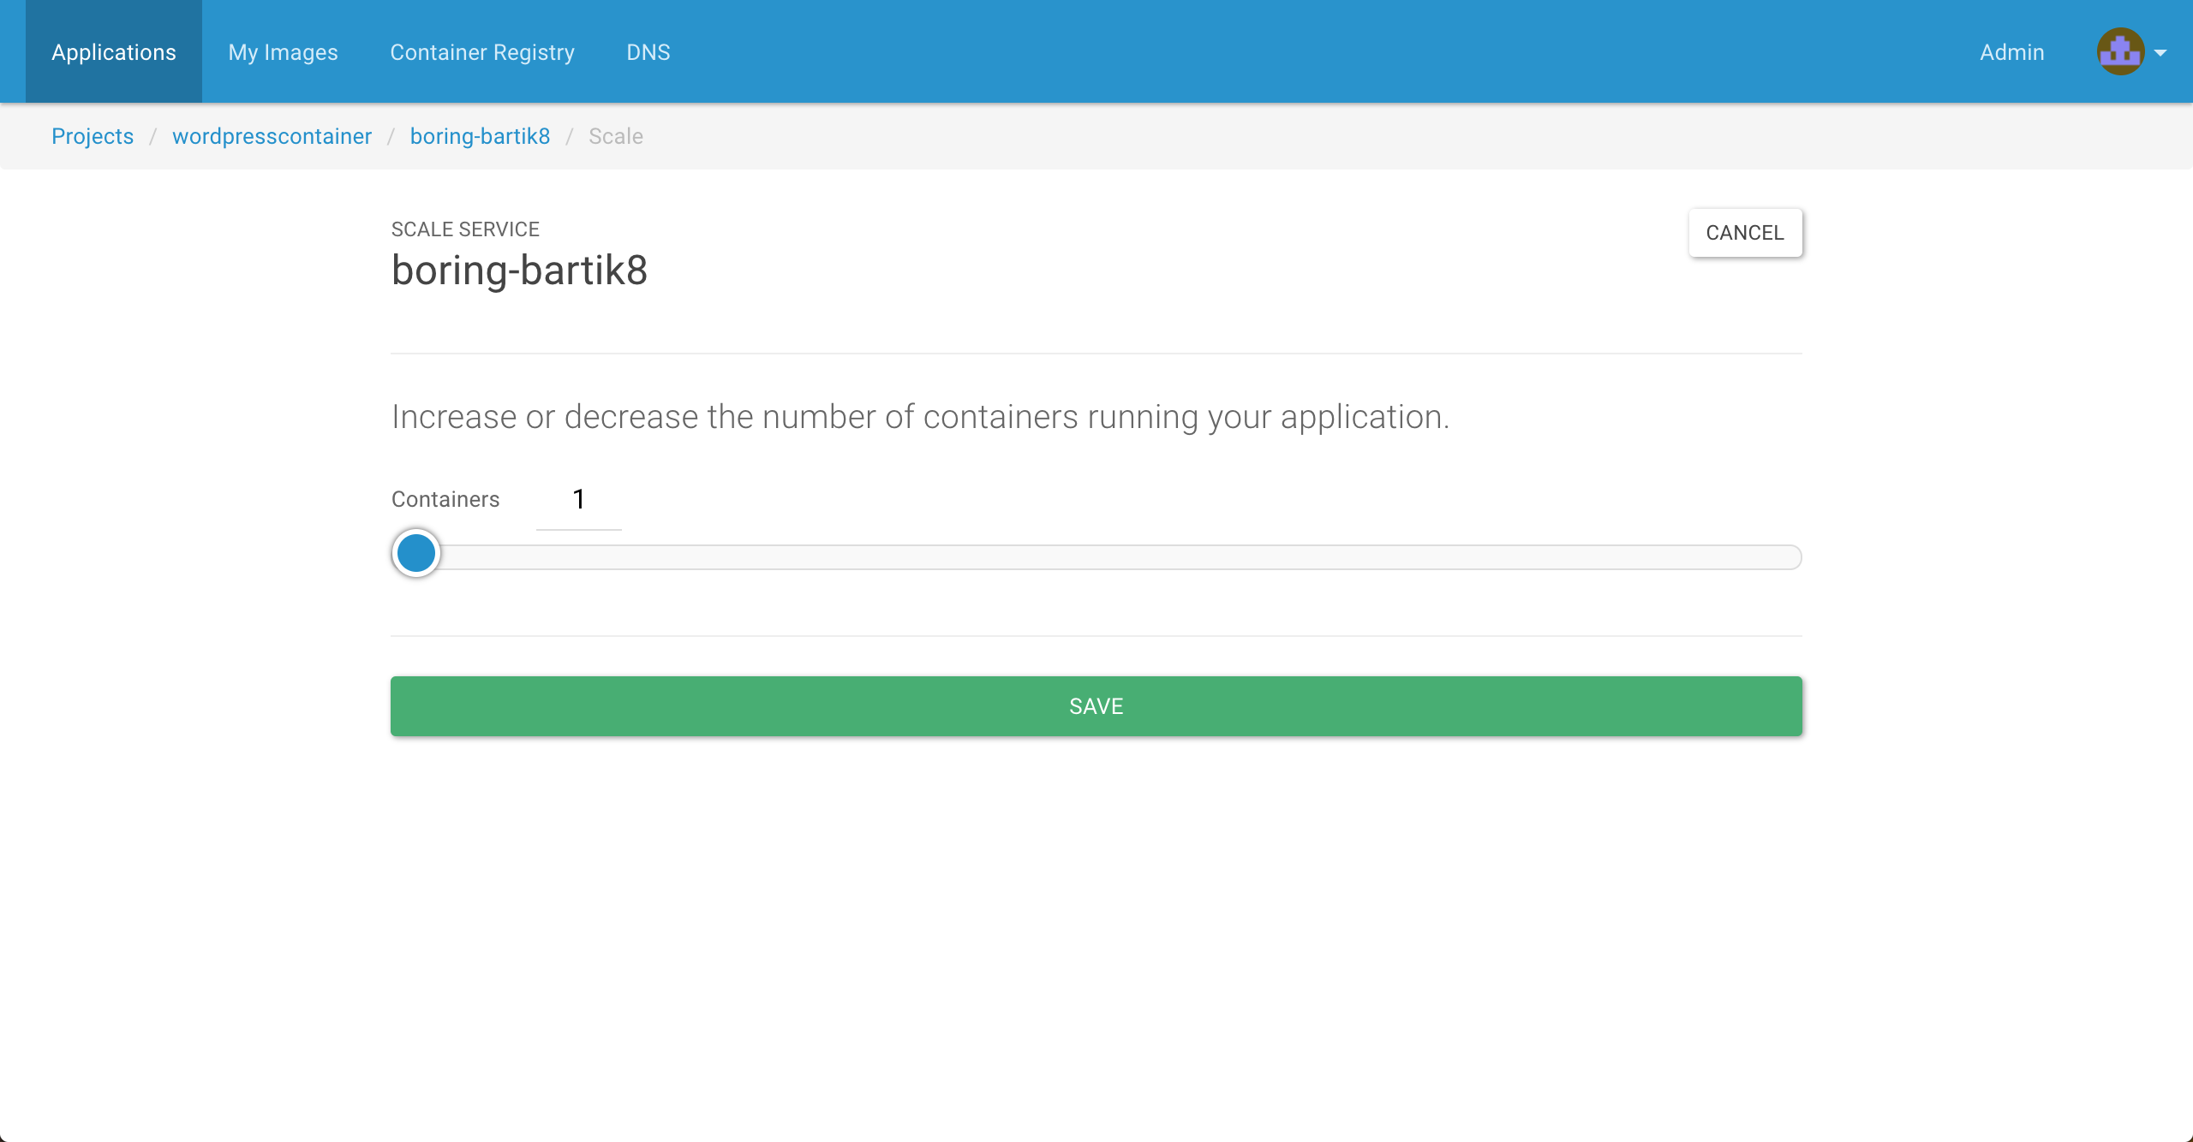The image size is (2193, 1142).
Task: Click the Containers label
Action: pyautogui.click(x=445, y=500)
